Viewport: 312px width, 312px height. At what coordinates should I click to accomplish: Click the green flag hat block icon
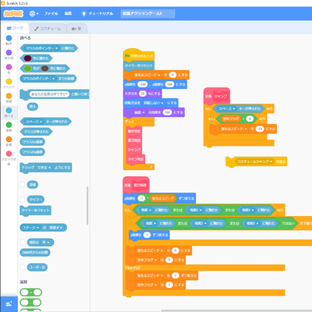point(127,56)
